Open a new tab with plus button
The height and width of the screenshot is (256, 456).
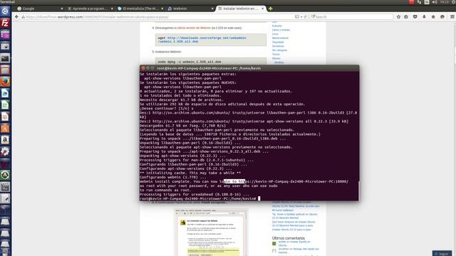[271, 9]
